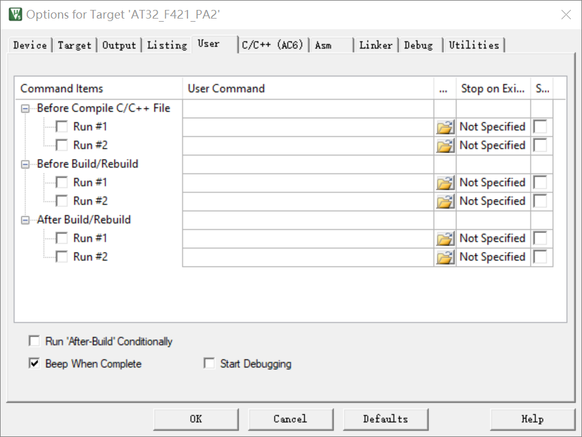Tick the S... column box for Before Compile Run #1
This screenshot has height=437, width=582.
[540, 126]
